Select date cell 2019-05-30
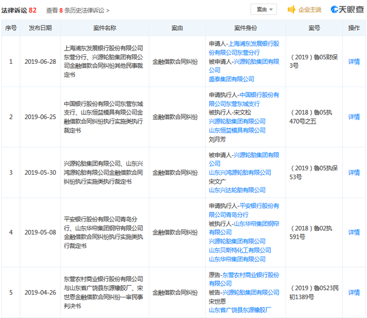Screen dimensions: 367x318 [x=40, y=173]
